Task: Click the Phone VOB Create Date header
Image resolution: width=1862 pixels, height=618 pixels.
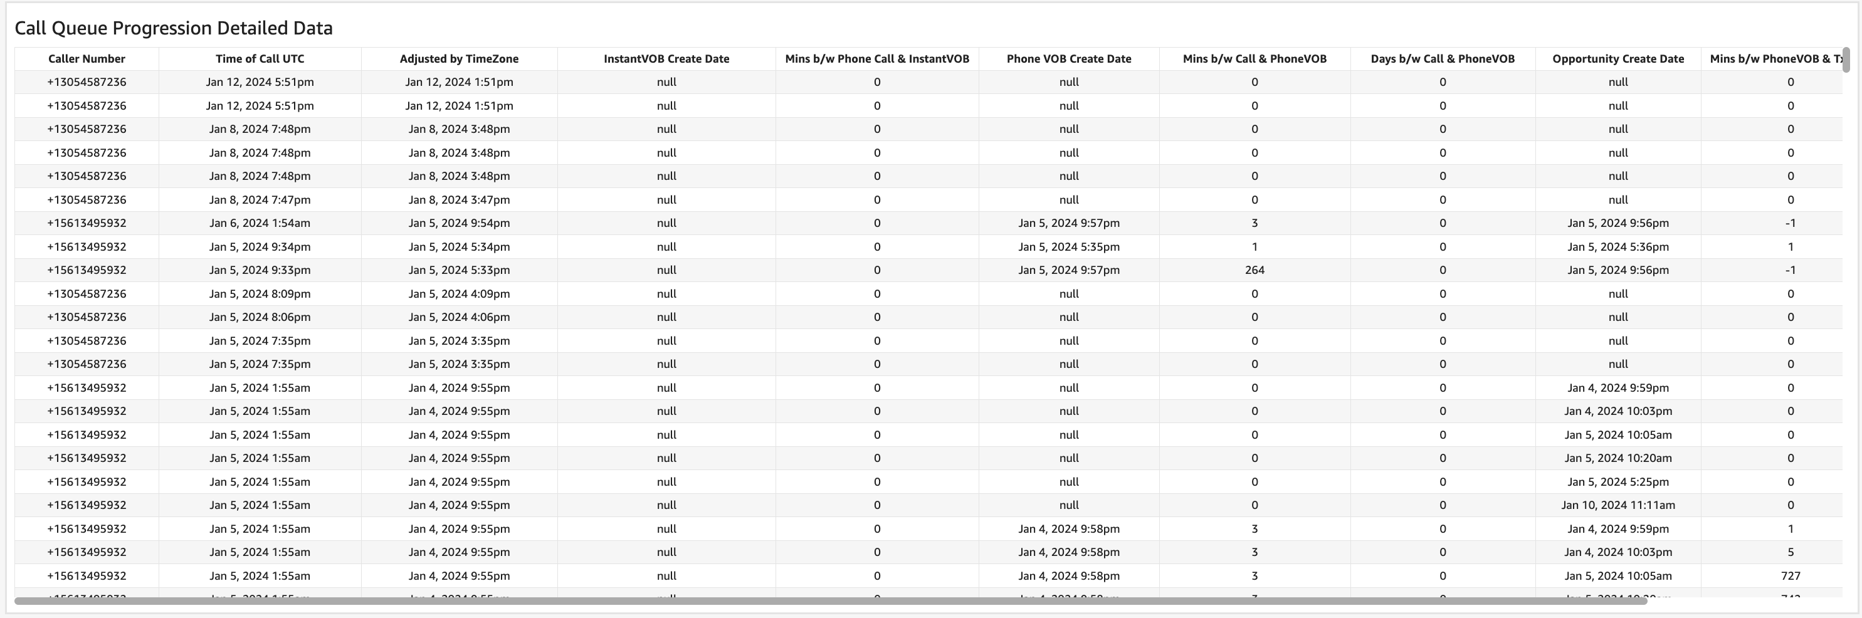Action: coord(1068,60)
